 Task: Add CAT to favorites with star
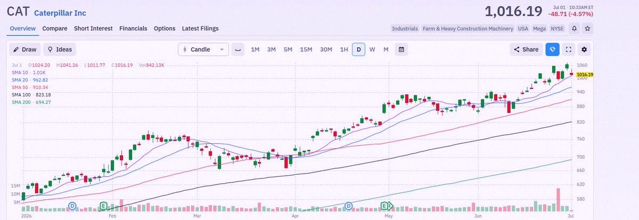(x=587, y=28)
